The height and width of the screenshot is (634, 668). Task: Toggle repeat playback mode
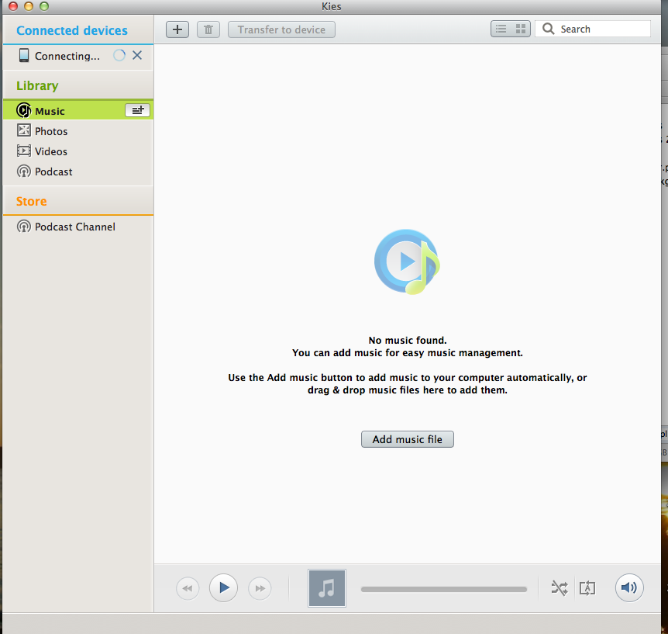point(587,588)
